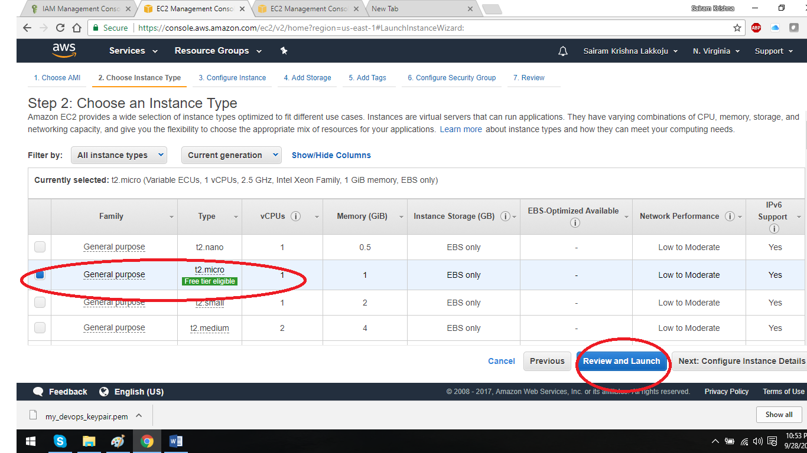Open the N. Virginia region dropdown
Screen dimensions: 807x453
716,51
